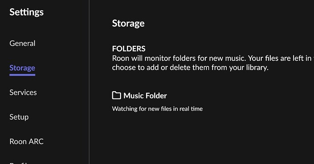This screenshot has height=164, width=314.
Task: Click the folder icon beside Music Folder
Action: (116, 95)
